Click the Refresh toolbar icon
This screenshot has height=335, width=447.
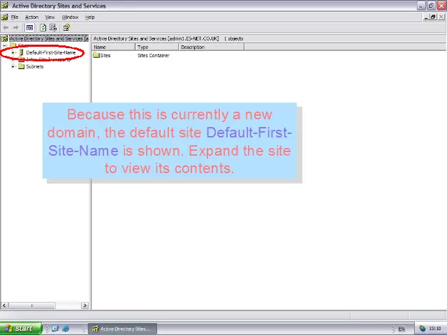tap(43, 28)
